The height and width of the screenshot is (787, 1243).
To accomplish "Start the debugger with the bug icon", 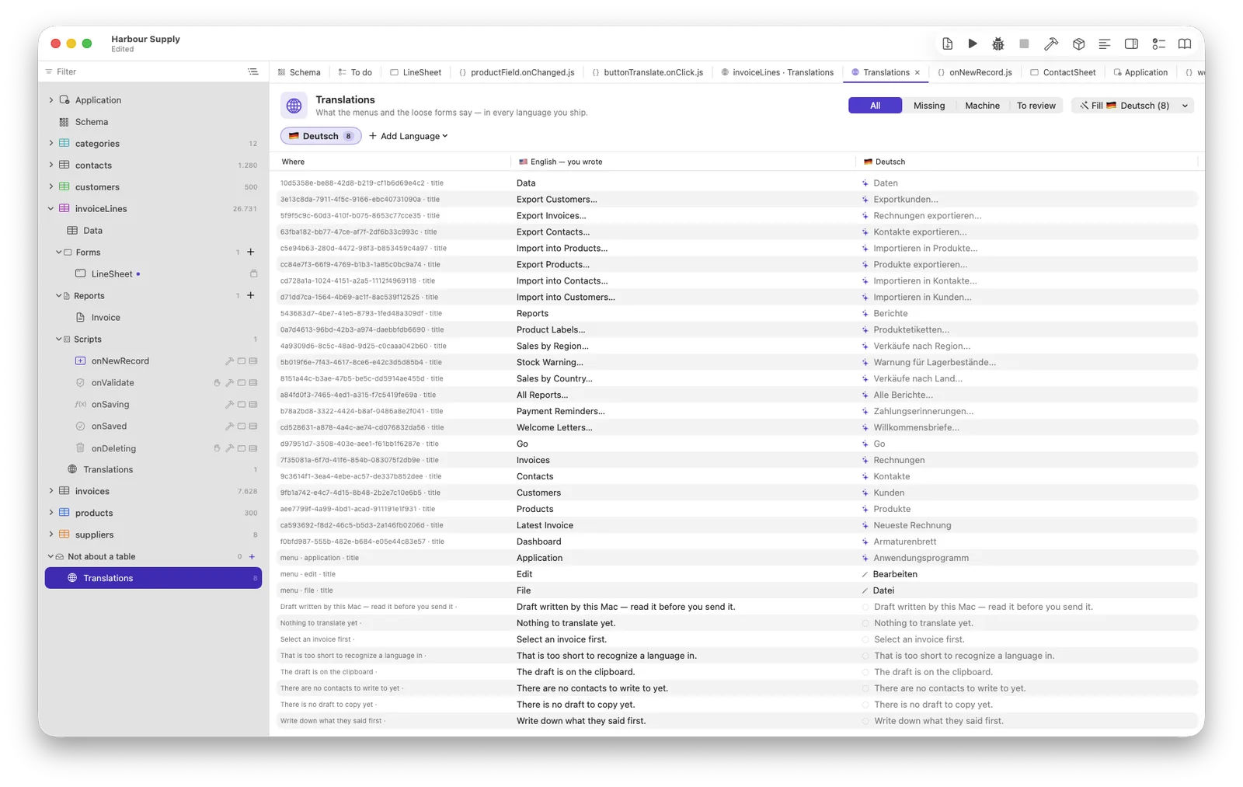I will click(998, 44).
